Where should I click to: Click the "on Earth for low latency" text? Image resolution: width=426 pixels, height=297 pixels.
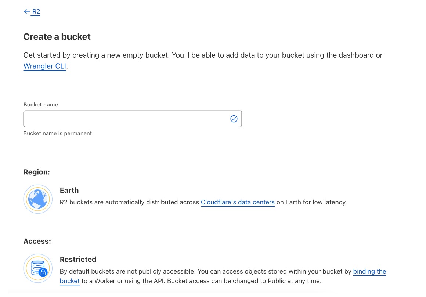click(x=312, y=202)
